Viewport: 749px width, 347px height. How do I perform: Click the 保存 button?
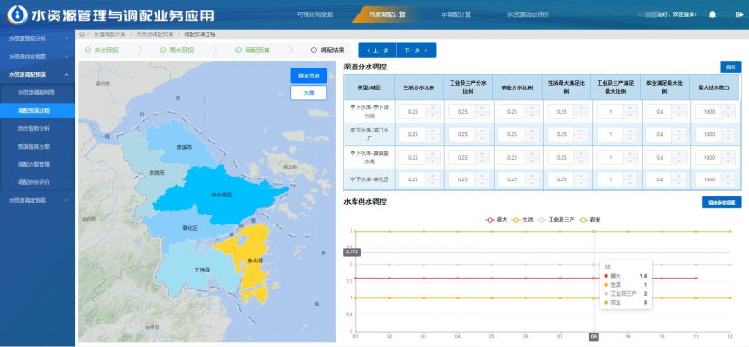click(x=731, y=68)
